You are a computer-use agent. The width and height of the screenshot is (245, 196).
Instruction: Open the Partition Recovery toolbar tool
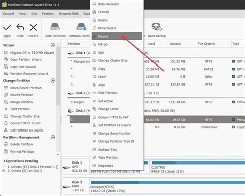point(80,30)
